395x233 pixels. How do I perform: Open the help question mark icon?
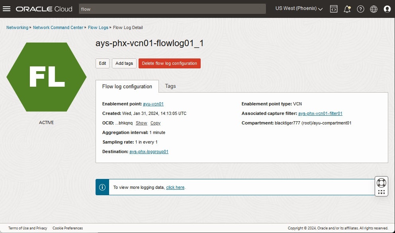(x=360, y=9)
